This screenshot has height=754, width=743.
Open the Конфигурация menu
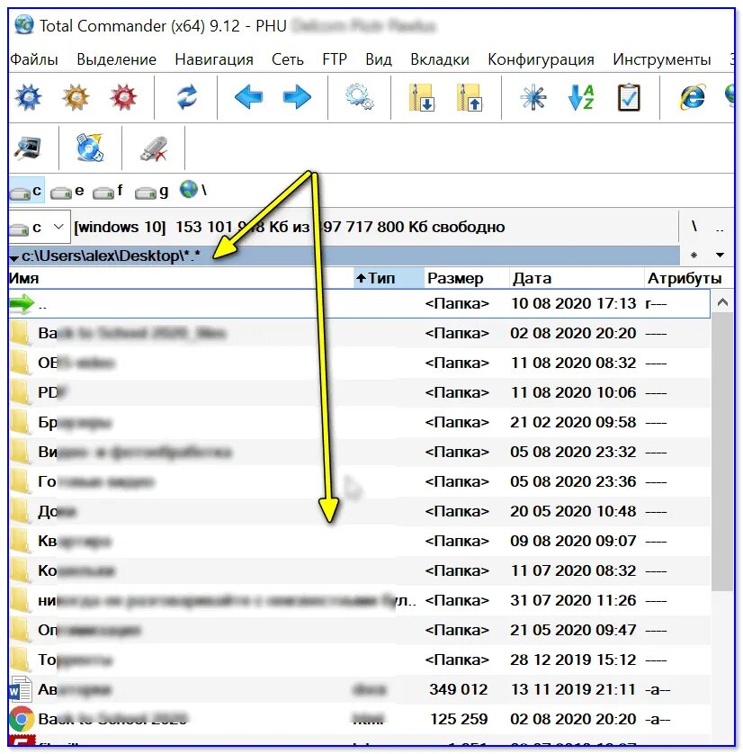[541, 59]
